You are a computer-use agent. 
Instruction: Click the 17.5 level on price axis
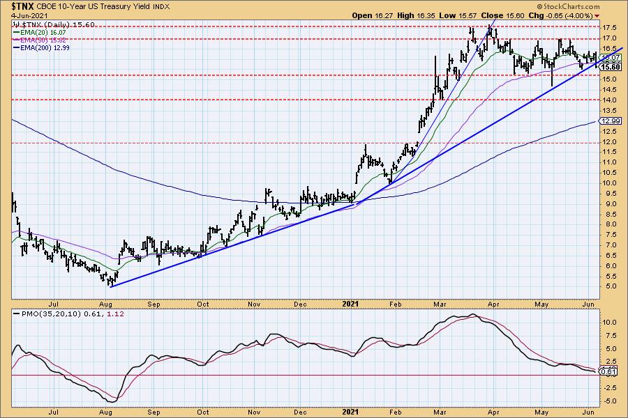pos(608,29)
